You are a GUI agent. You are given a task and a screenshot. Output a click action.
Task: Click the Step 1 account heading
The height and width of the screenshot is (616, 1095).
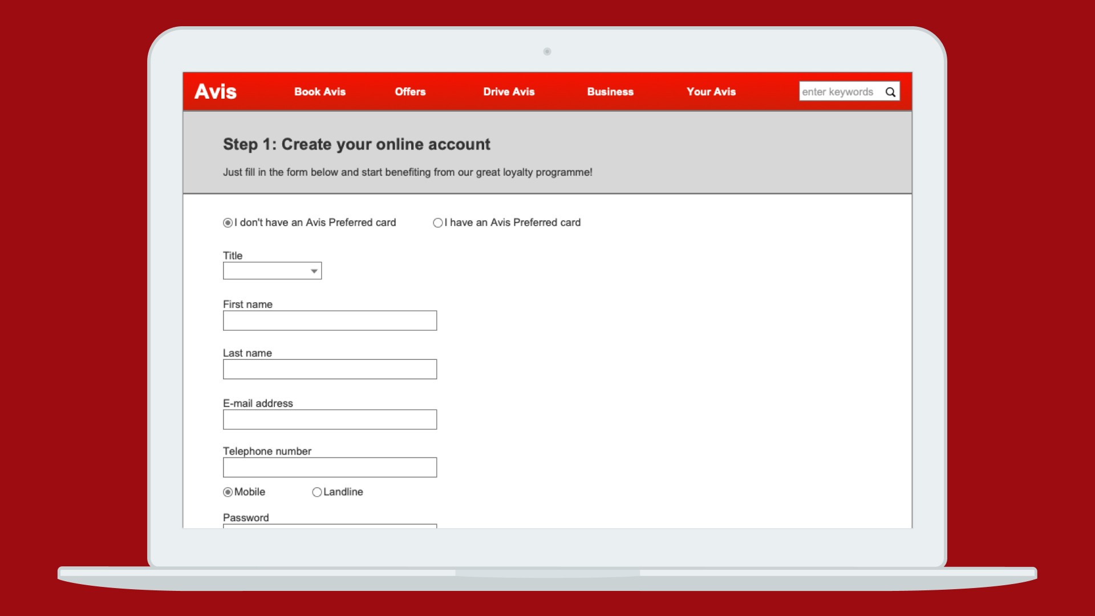(356, 144)
